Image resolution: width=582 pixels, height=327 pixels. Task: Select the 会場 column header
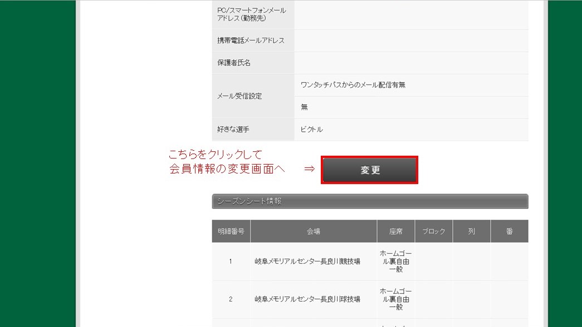(314, 231)
